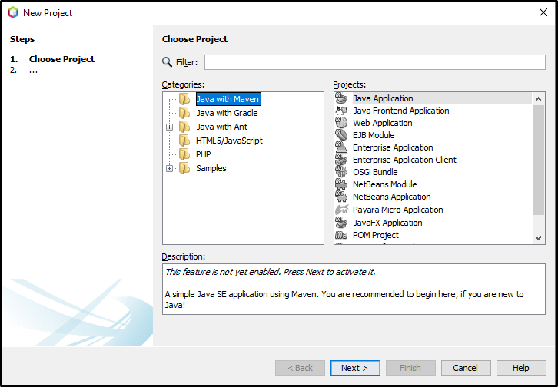Viewport: 558px width, 387px height.
Task: Select the OSGi Bundle icon
Action: point(341,172)
